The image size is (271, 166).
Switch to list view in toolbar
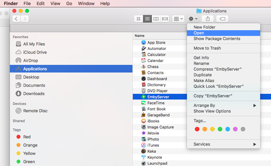pyautogui.click(x=147, y=19)
